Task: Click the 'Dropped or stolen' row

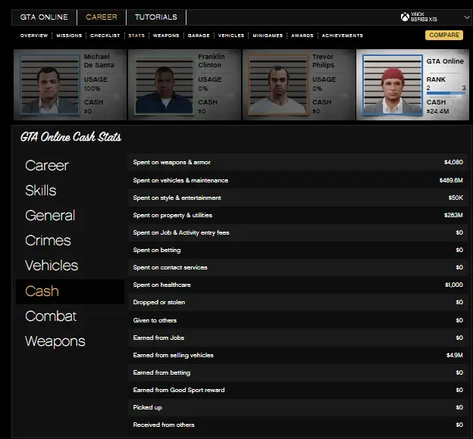Action: pyautogui.click(x=298, y=303)
